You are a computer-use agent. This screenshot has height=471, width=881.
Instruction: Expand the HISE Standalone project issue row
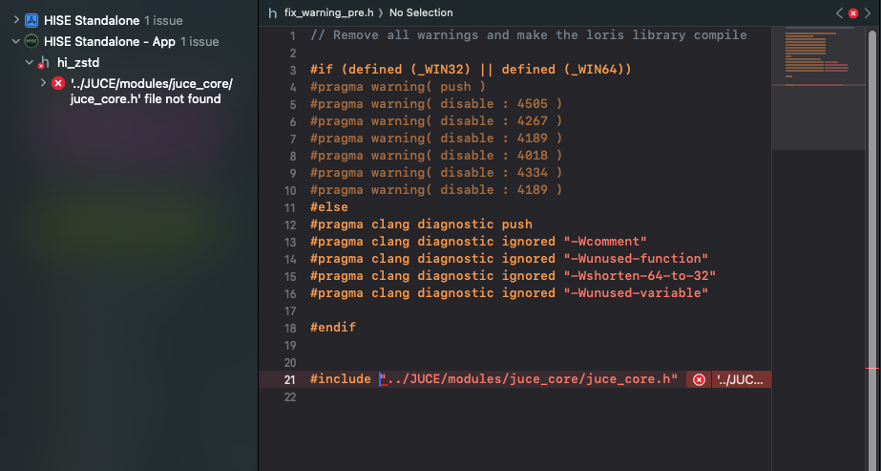pos(16,20)
